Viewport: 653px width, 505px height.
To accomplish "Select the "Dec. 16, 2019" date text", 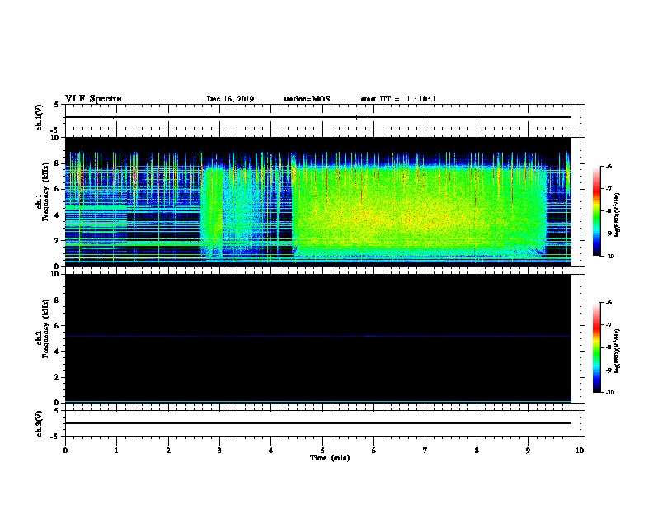I will click(230, 99).
